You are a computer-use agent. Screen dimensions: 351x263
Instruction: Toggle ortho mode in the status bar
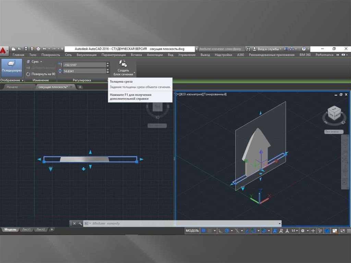(221, 231)
